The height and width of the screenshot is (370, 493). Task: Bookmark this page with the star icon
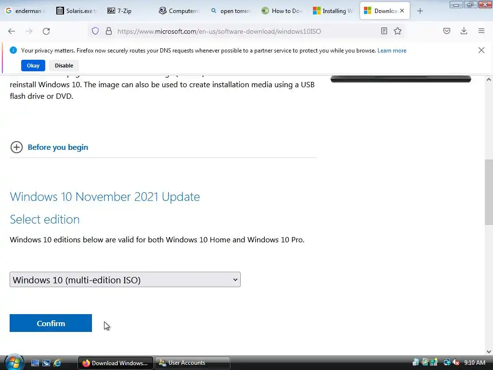pos(398,31)
